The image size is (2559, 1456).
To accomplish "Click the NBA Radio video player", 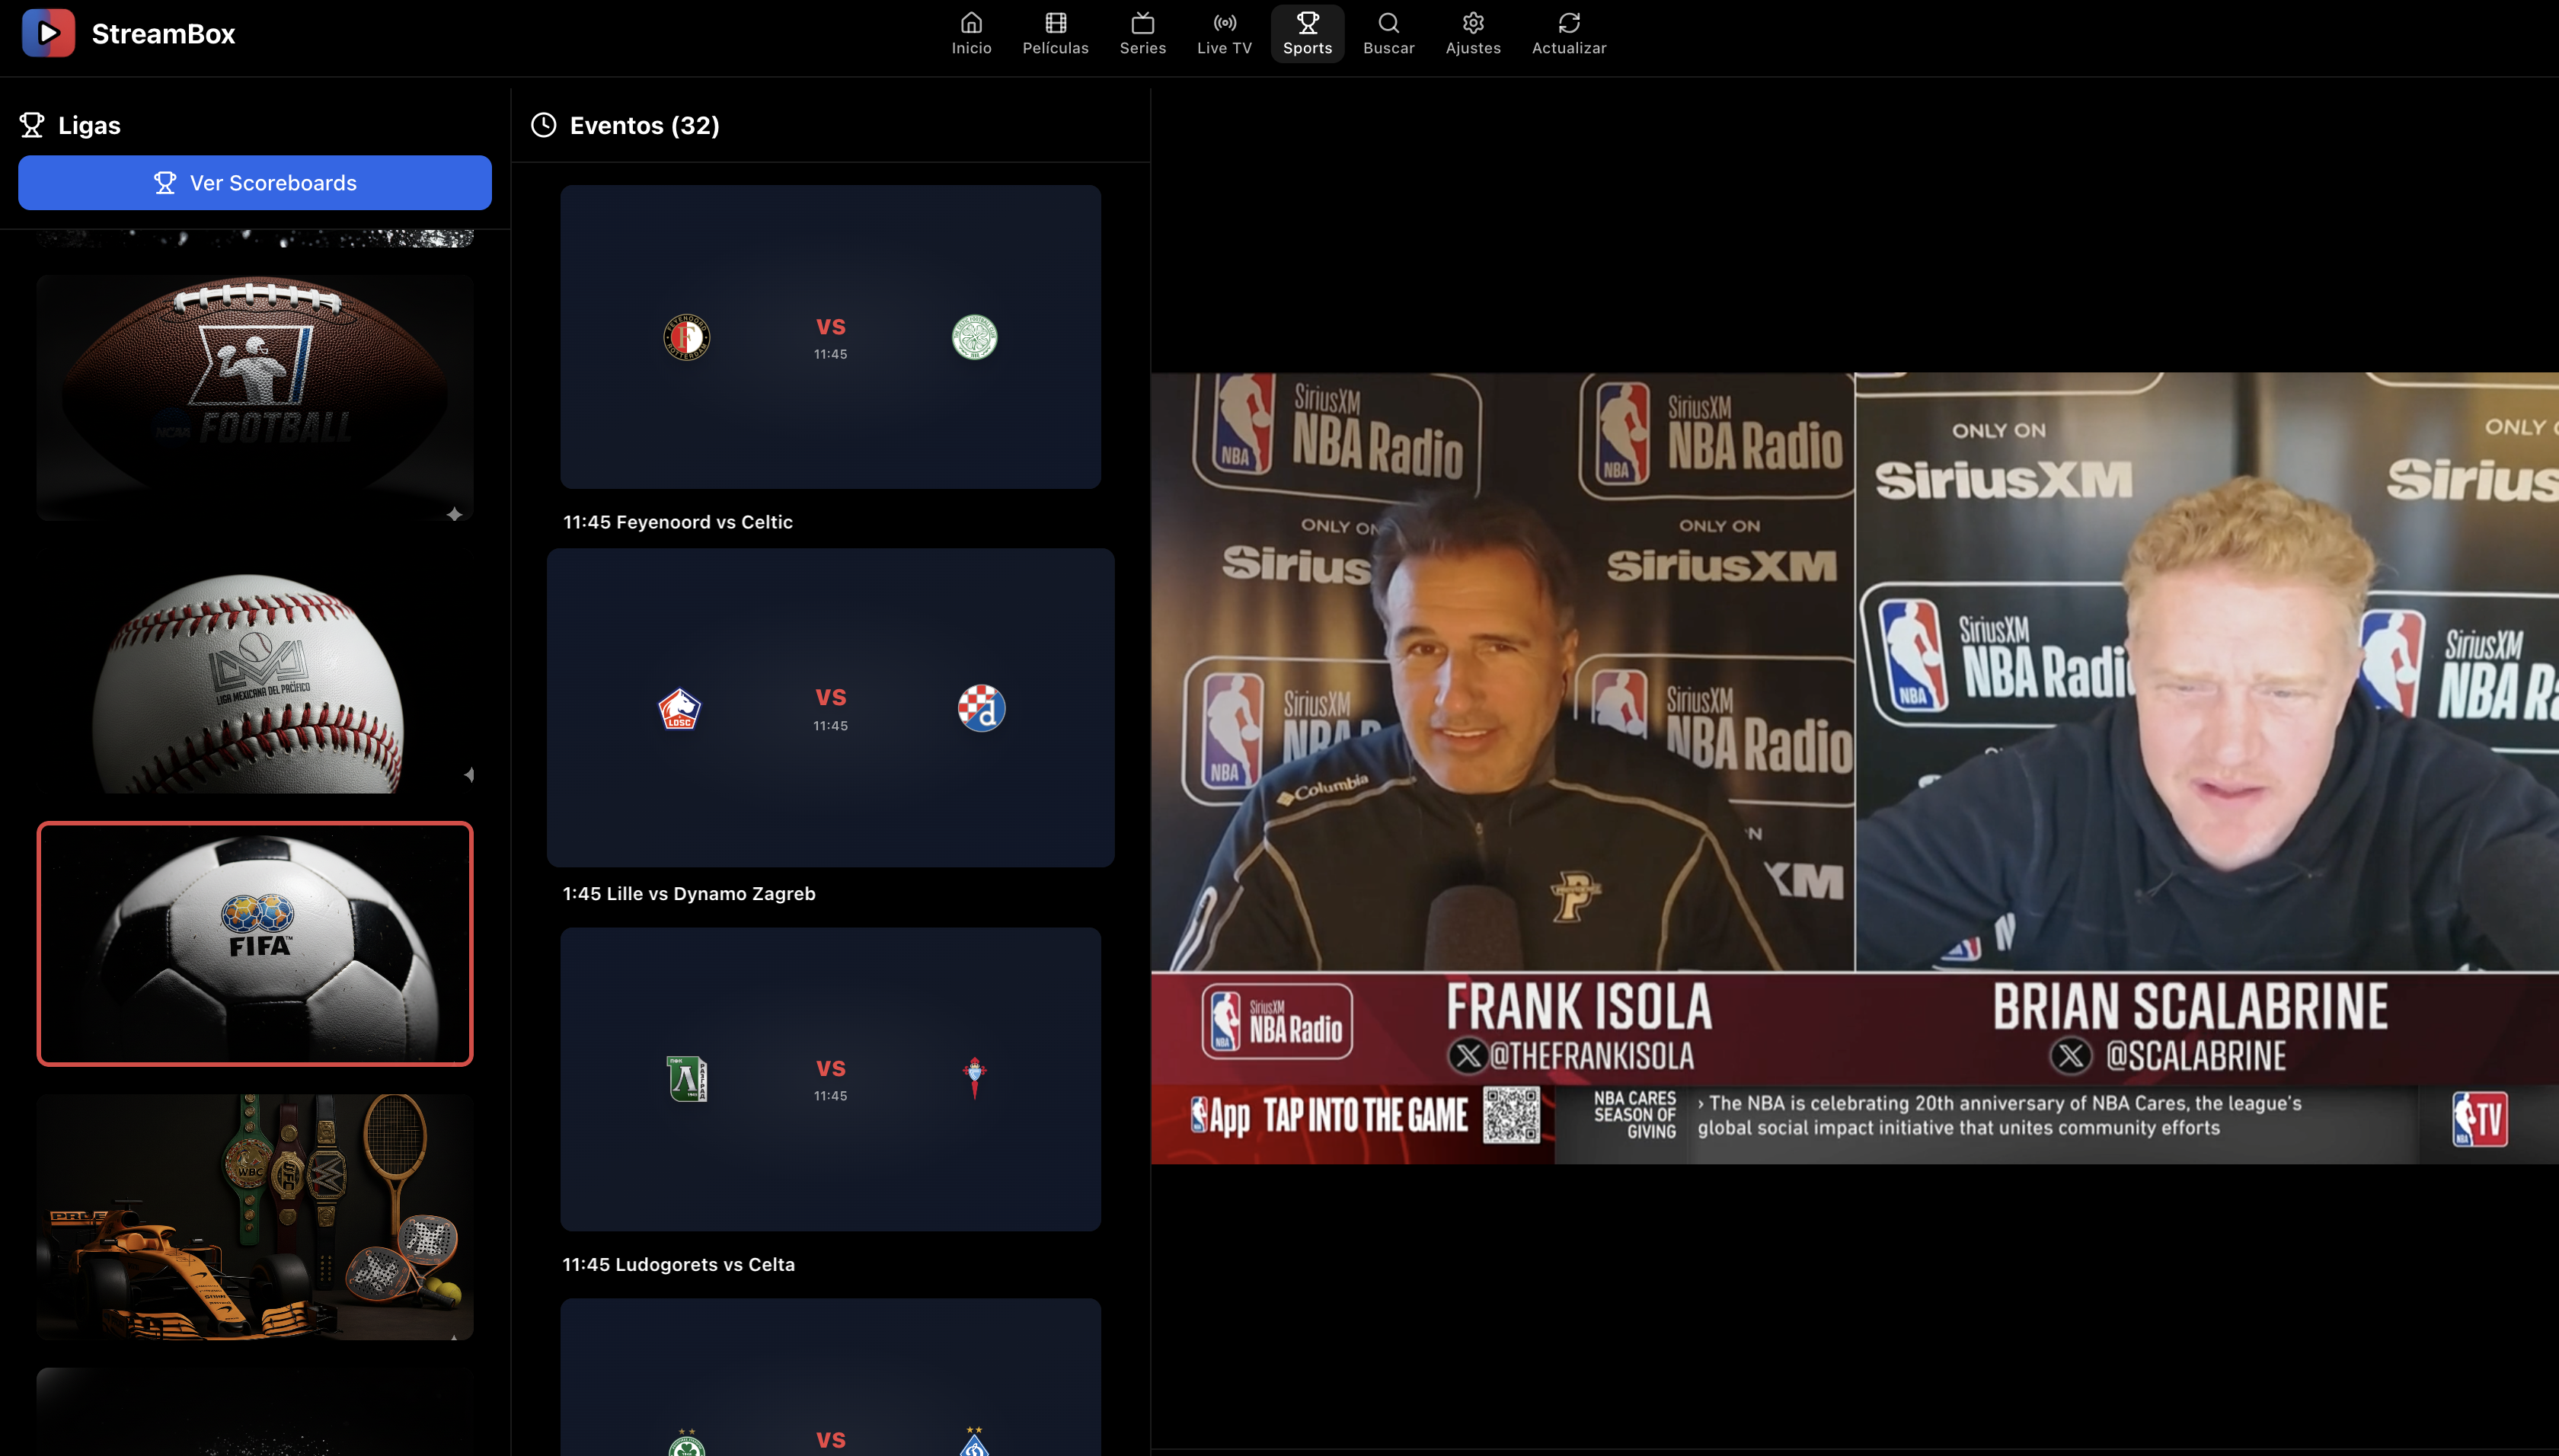I will (x=1854, y=767).
